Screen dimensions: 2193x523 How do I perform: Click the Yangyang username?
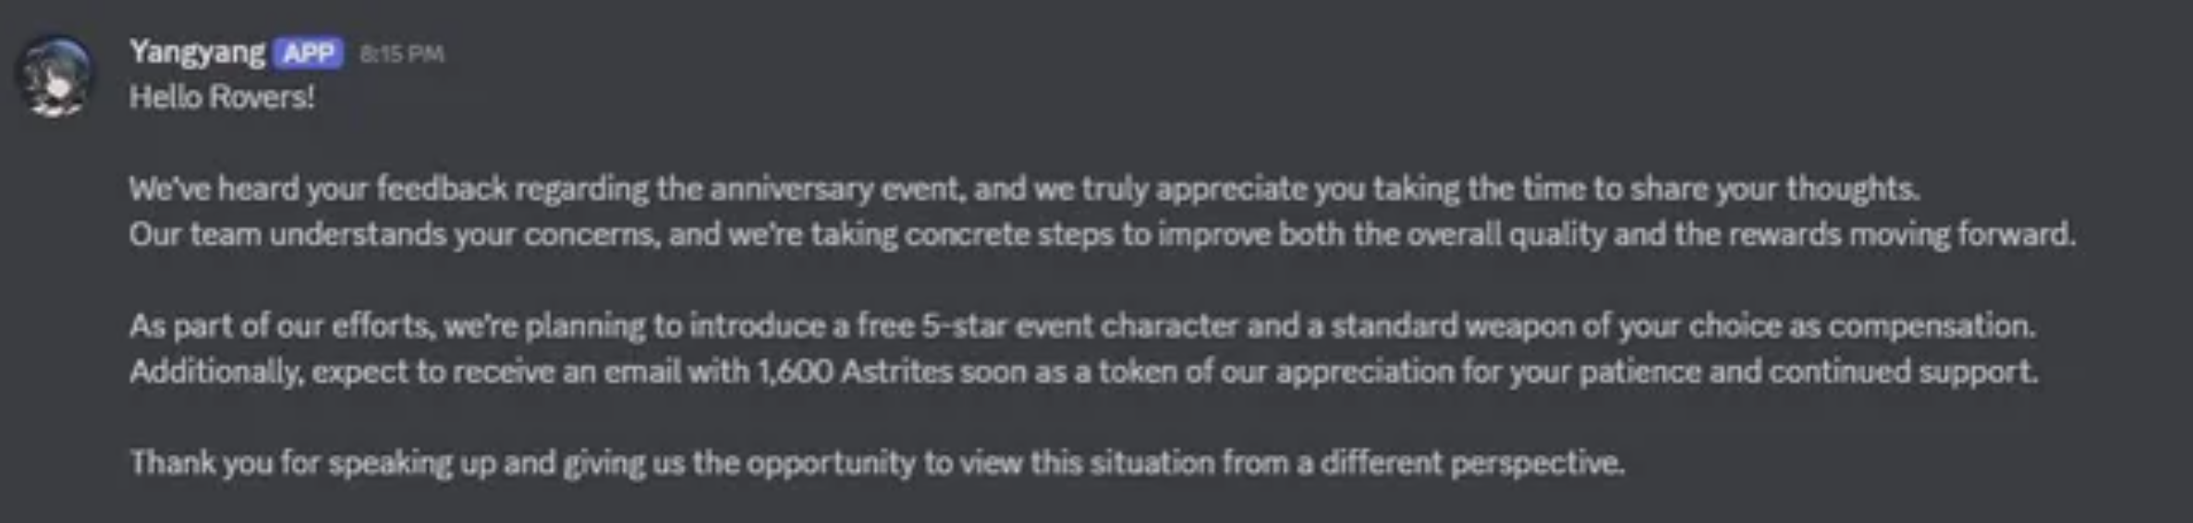coord(197,53)
